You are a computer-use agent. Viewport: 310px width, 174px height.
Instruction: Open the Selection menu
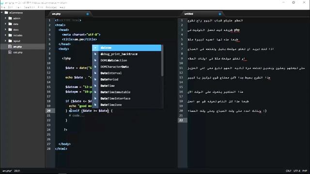(29, 7)
